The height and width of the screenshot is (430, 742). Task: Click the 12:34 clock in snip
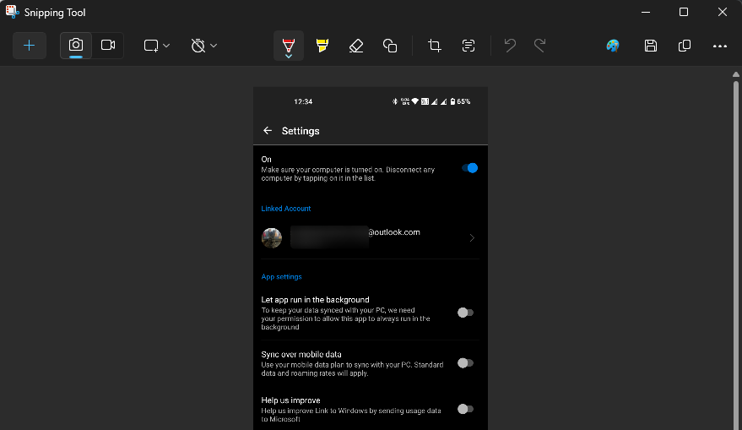tap(303, 101)
